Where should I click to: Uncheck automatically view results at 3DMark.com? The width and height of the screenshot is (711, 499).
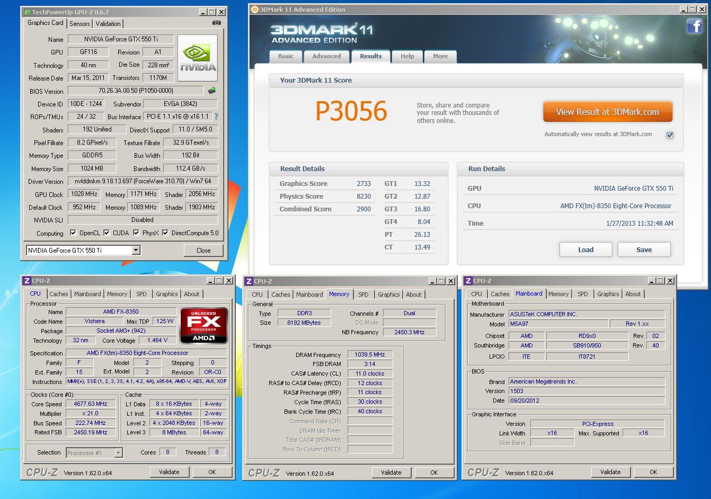[670, 135]
